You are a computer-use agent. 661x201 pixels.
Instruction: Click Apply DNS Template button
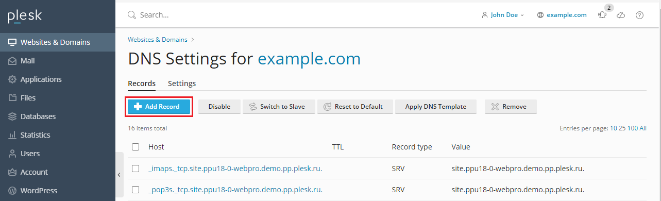click(436, 107)
